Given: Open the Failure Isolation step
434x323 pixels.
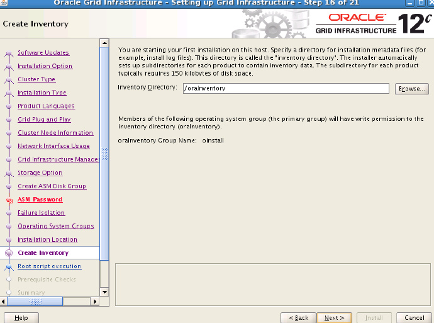Looking at the screenshot, I should pos(42,213).
